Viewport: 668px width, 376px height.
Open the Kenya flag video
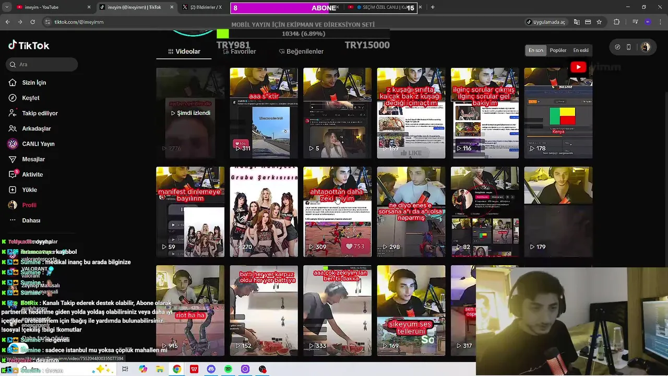558,113
